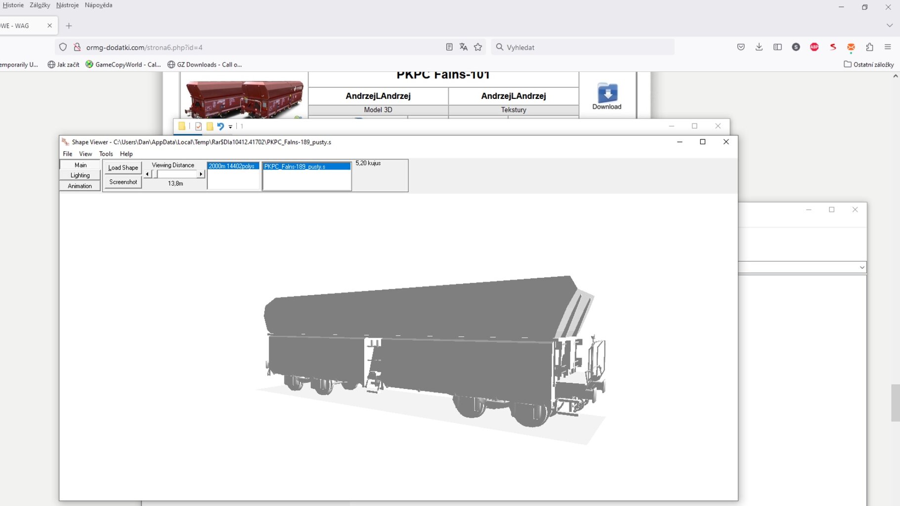This screenshot has height=506, width=900.
Task: Click the Viewing Distance right arrow
Action: tap(201, 174)
